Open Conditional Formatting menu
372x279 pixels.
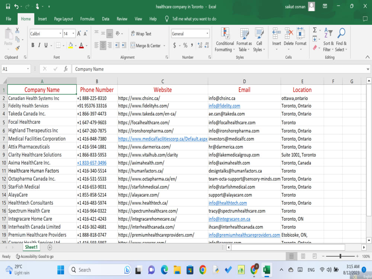pos(224,40)
